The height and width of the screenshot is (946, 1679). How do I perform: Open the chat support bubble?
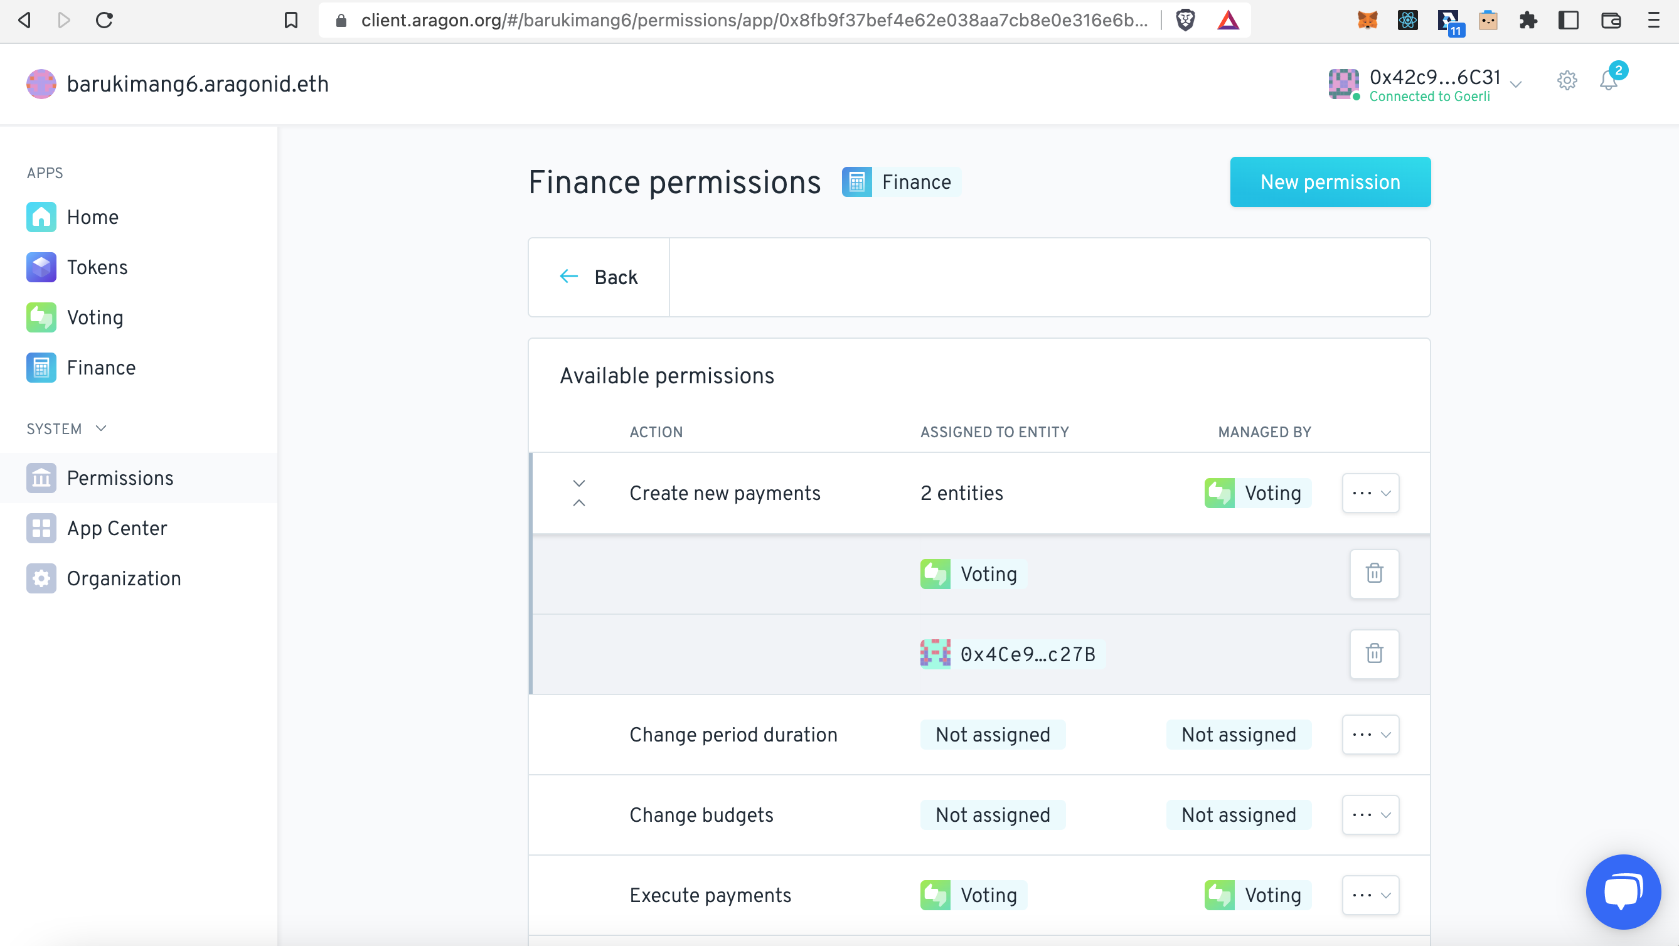(1623, 891)
